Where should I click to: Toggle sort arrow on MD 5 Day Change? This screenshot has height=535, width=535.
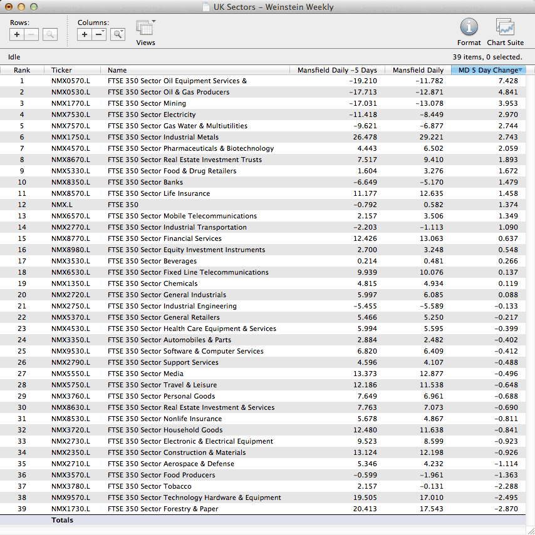(x=520, y=69)
